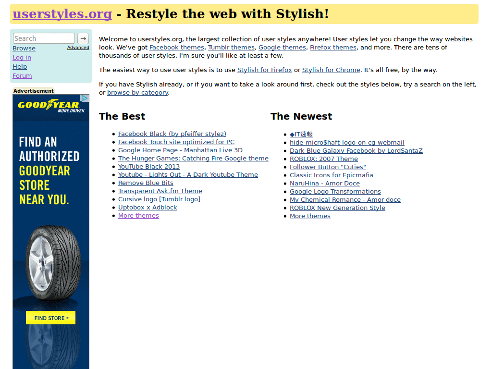This screenshot has height=369, width=492.
Task: Open the Google Logo Transformations style
Action: (335, 191)
